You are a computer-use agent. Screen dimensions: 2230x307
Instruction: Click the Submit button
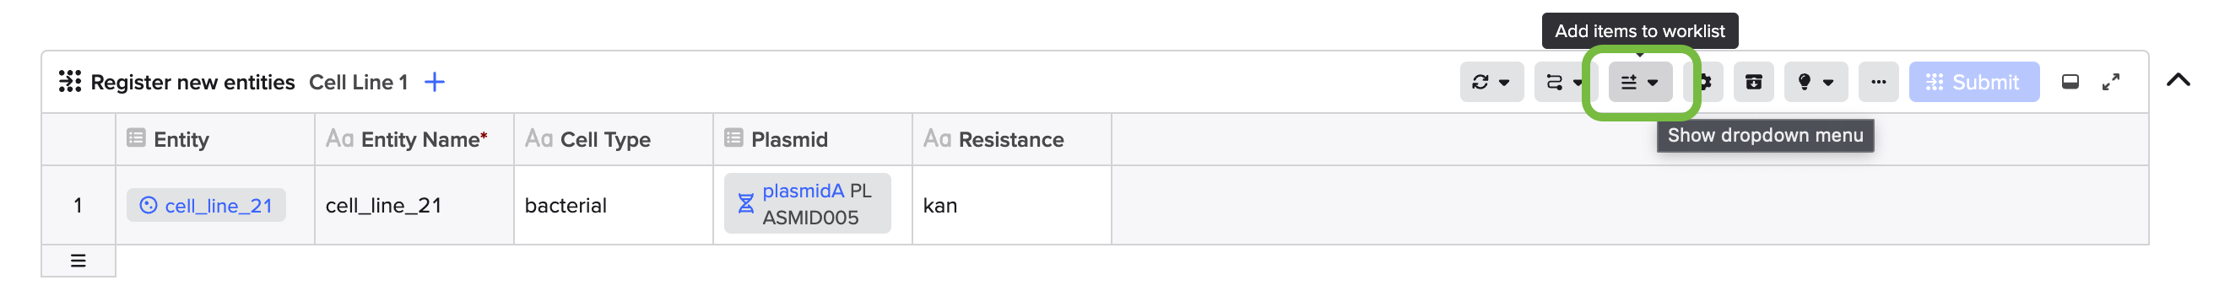pyautogui.click(x=1973, y=82)
